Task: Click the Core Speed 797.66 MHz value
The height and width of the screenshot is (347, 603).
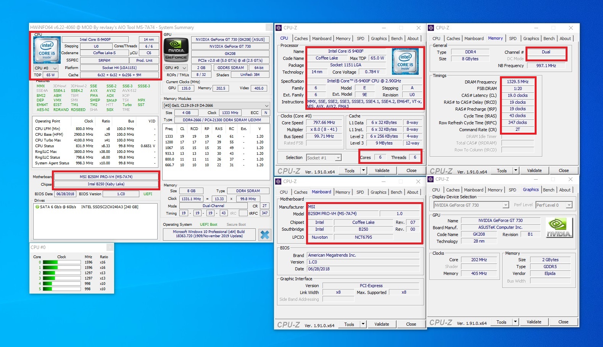Action: coord(324,123)
